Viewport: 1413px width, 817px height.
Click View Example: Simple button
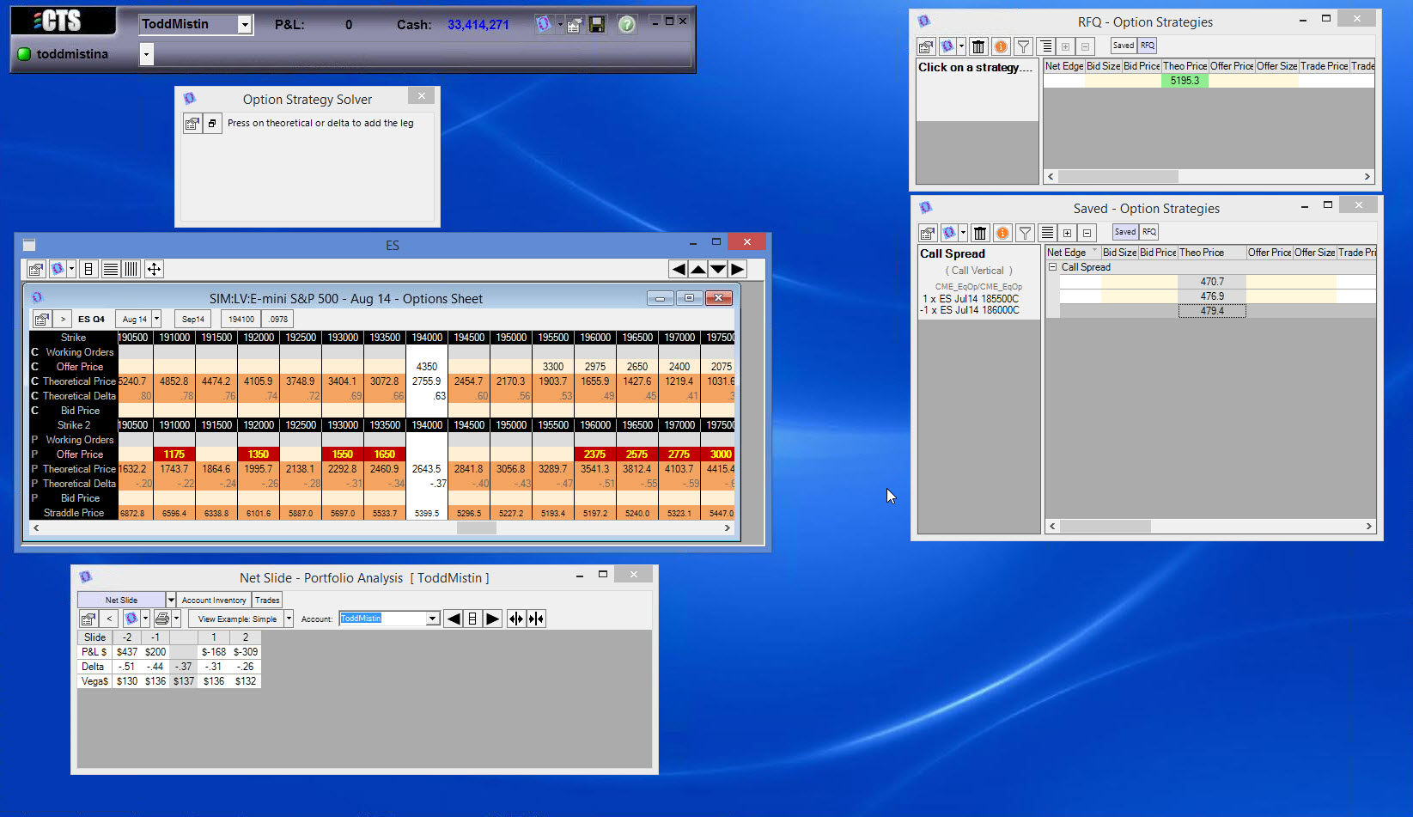click(237, 619)
